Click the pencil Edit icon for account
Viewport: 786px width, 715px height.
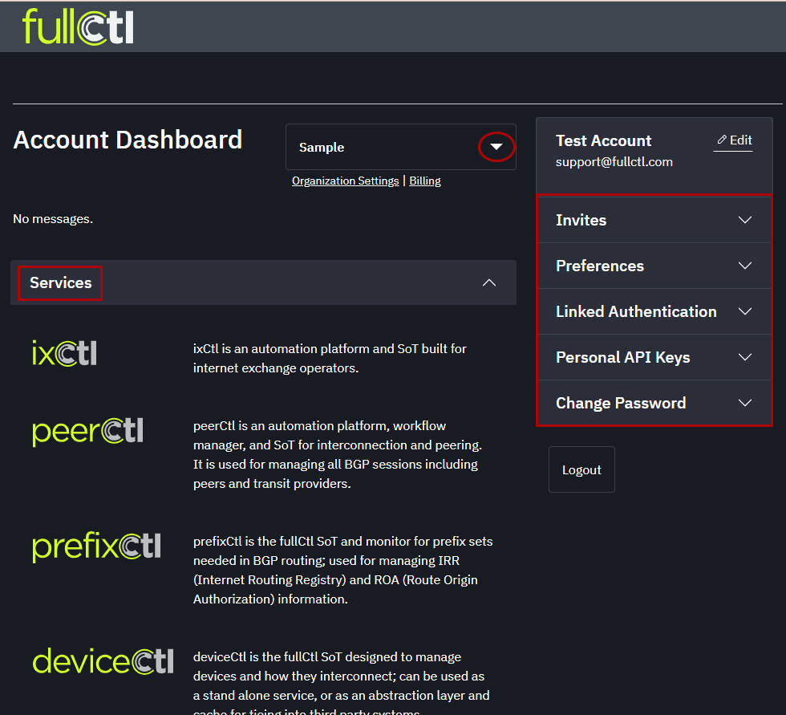coord(722,140)
